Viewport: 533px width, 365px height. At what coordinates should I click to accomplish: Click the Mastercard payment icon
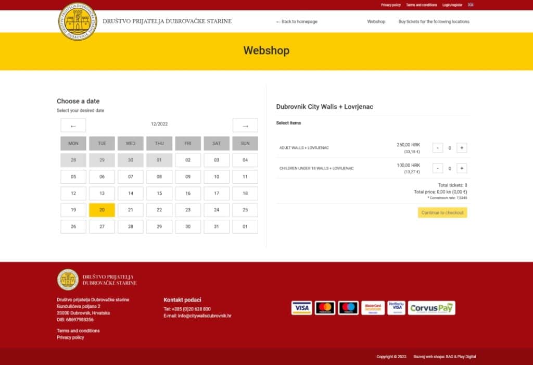(325, 308)
